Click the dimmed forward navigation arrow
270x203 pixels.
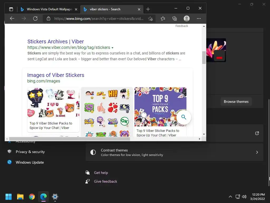pyautogui.click(x=24, y=19)
